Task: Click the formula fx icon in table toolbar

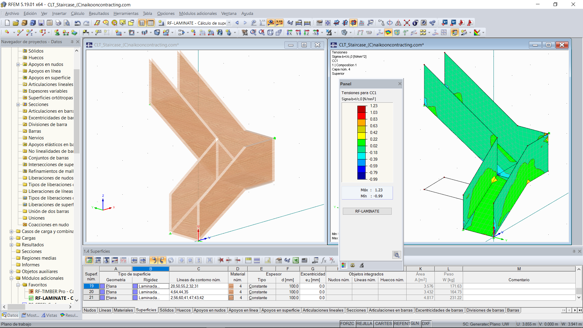Action: point(324,260)
